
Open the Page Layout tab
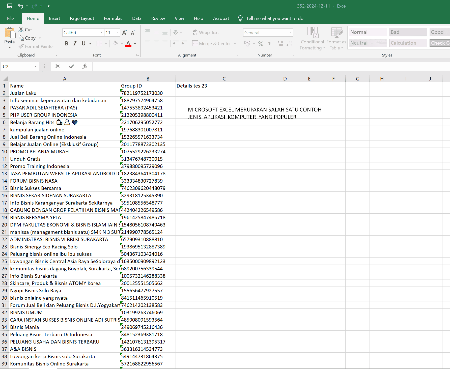point(82,18)
